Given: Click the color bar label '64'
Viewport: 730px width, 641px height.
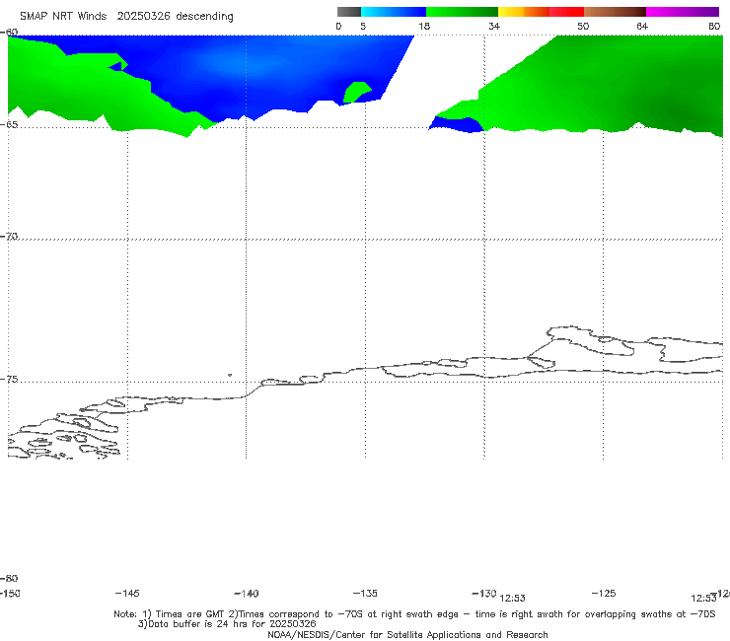Looking at the screenshot, I should point(642,26).
